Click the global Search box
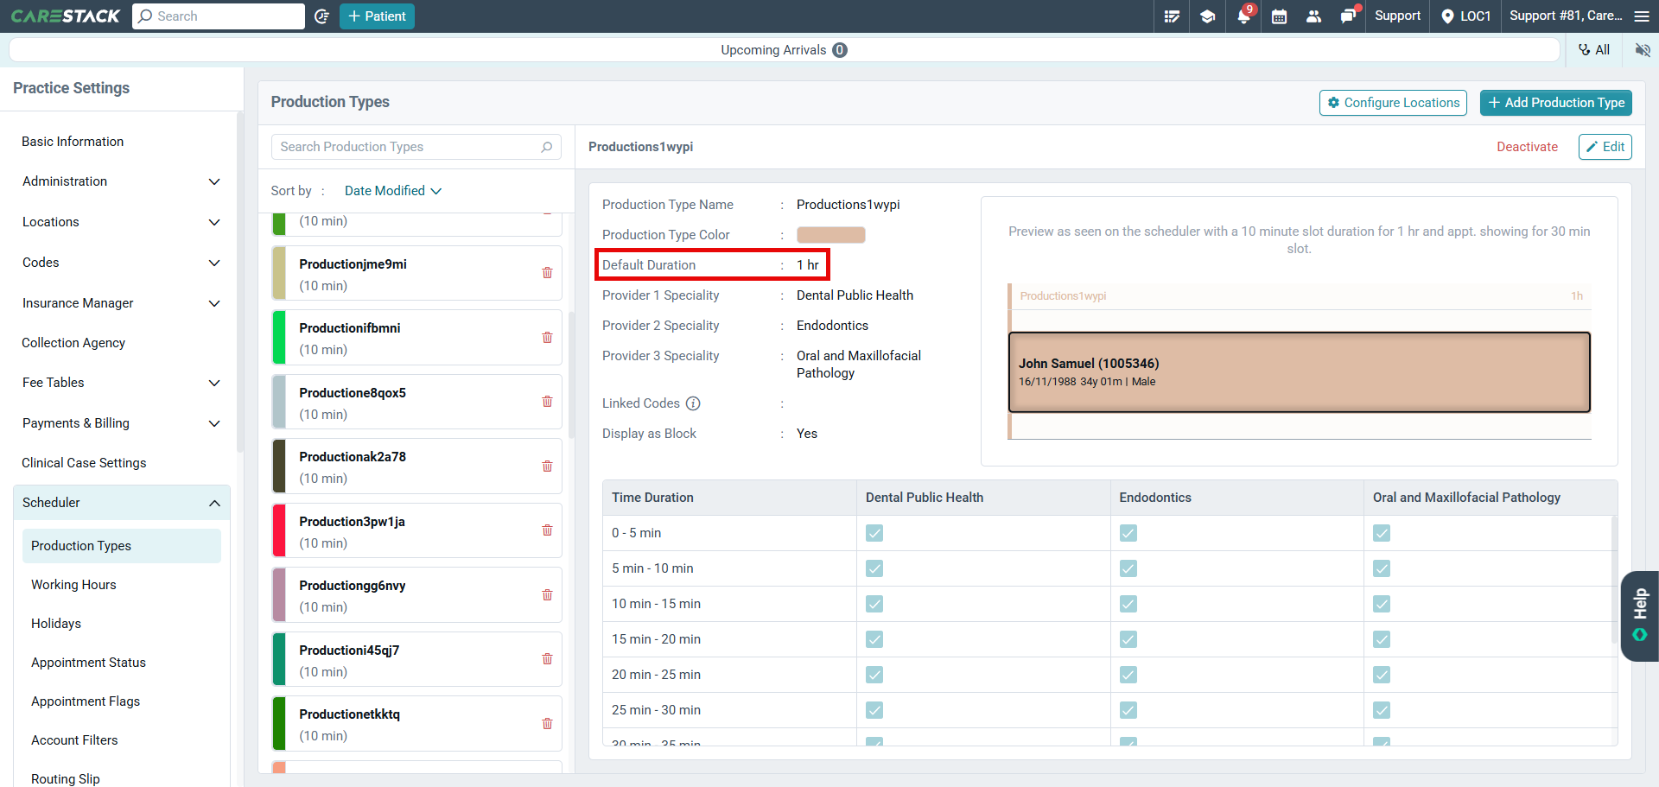 (219, 16)
